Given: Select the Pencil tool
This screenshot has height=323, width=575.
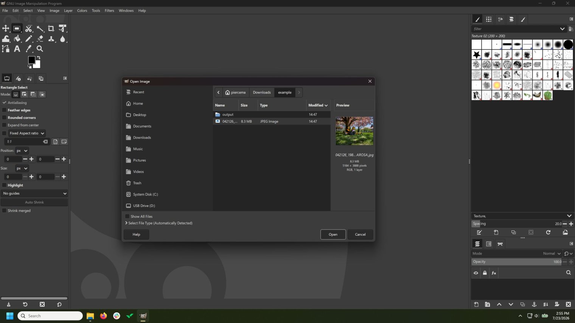Looking at the screenshot, I should coord(28,39).
